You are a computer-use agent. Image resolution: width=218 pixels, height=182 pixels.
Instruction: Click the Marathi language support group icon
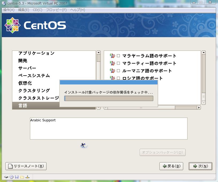pyautogui.click(x=112, y=63)
